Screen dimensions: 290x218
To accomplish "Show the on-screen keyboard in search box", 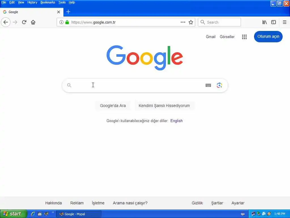I will (208, 85).
